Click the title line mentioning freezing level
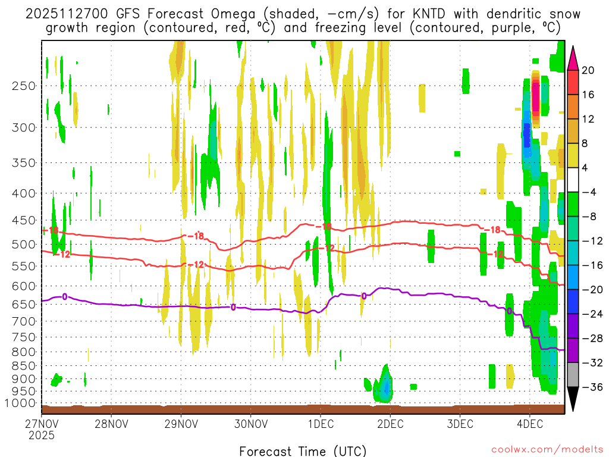 coord(303,28)
